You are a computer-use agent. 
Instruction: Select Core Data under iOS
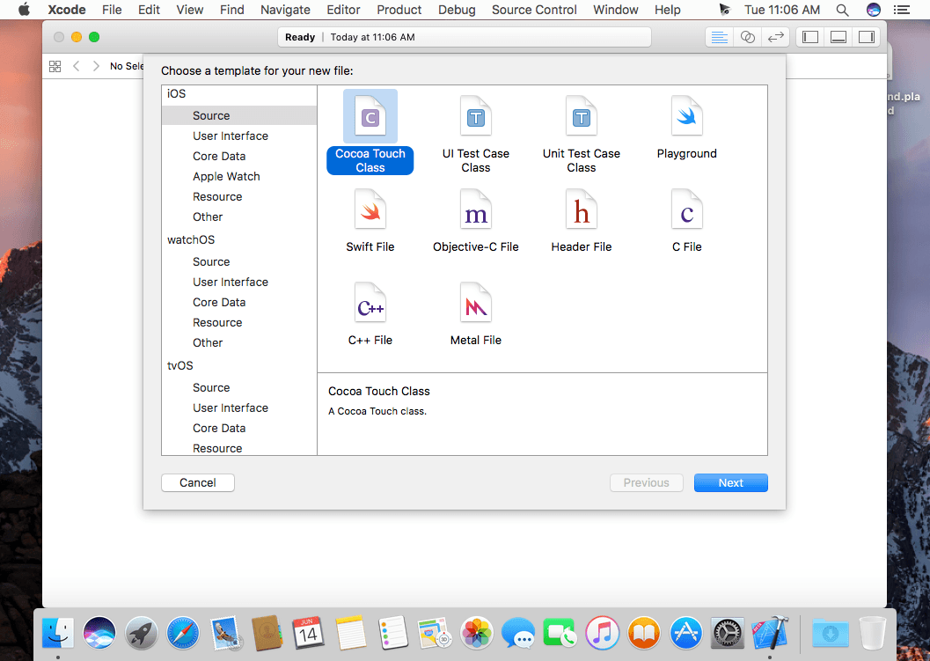(239, 156)
